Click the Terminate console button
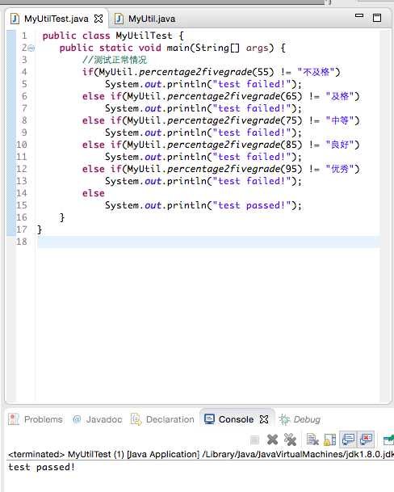Image resolution: width=394 pixels, height=492 pixels. (x=254, y=440)
